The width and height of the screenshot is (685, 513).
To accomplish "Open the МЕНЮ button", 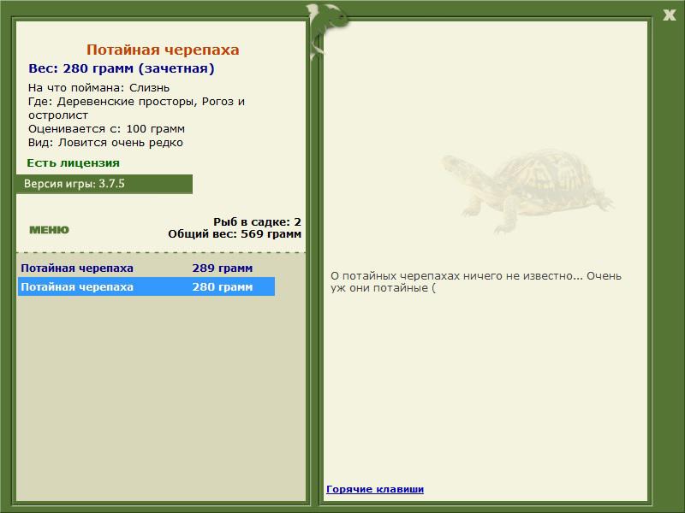I will click(49, 230).
